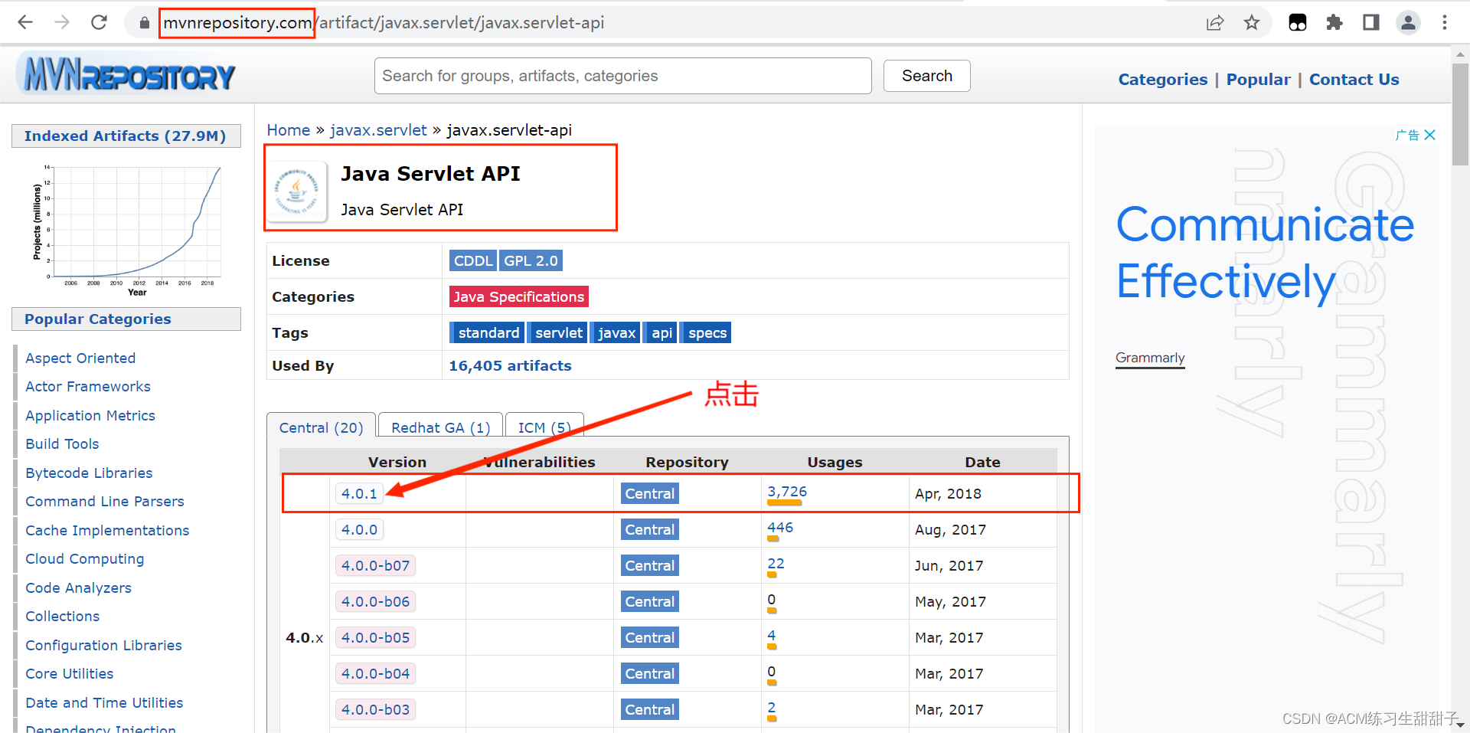Image resolution: width=1470 pixels, height=733 pixels.
Task: Open Popular in the top navigation
Action: tap(1258, 80)
